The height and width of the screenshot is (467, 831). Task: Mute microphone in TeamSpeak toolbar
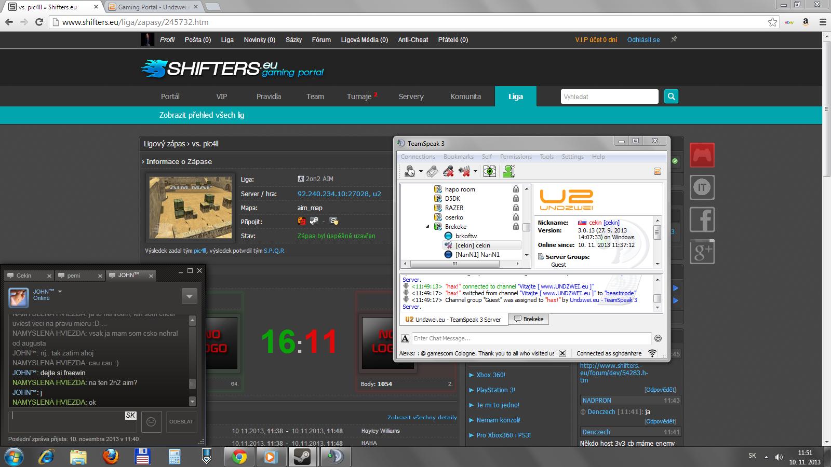[449, 171]
